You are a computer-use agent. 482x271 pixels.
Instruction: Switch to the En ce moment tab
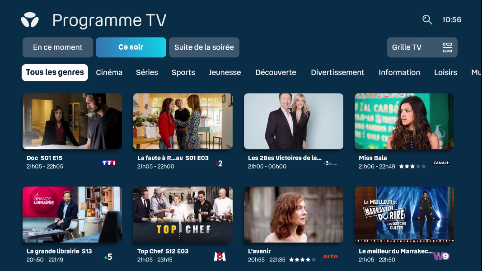[x=58, y=47]
